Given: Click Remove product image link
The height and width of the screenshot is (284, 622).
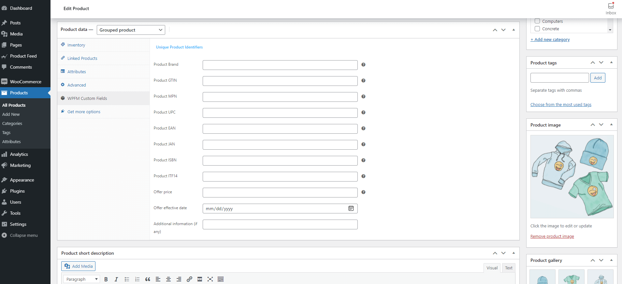Looking at the screenshot, I should 552,236.
